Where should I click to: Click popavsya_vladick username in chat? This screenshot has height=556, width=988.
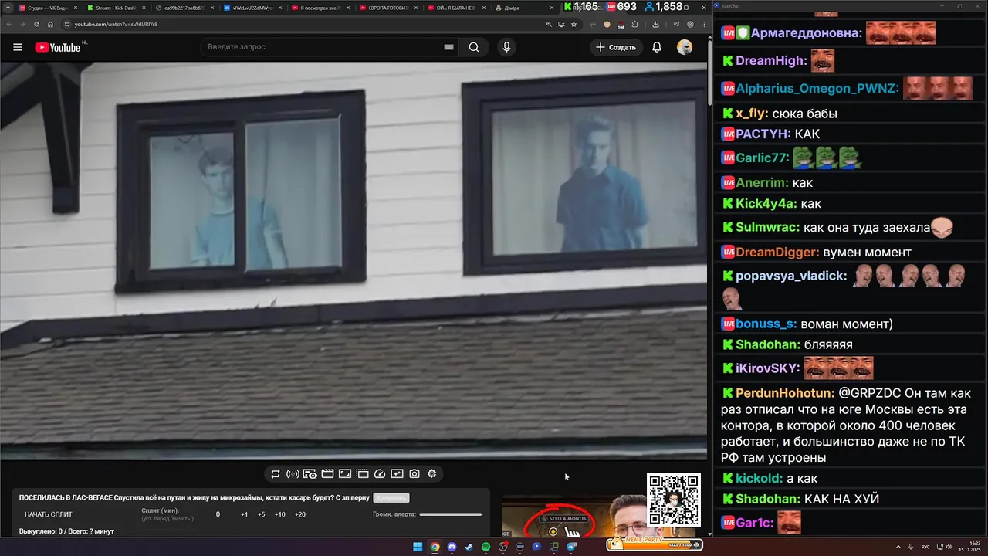coord(791,276)
